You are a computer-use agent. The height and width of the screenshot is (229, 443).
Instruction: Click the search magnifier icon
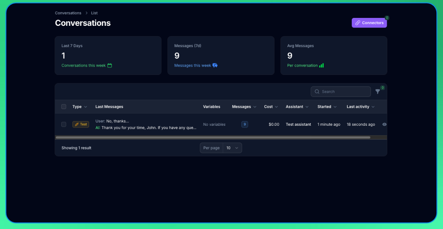point(317,92)
